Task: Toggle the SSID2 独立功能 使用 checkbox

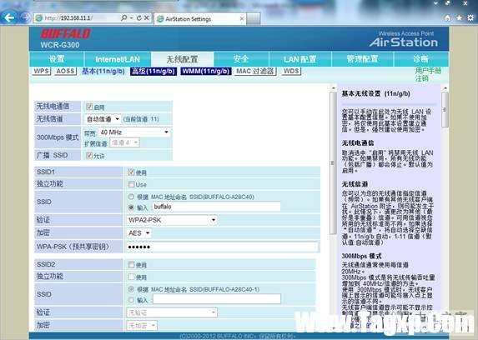Action: 131,277
